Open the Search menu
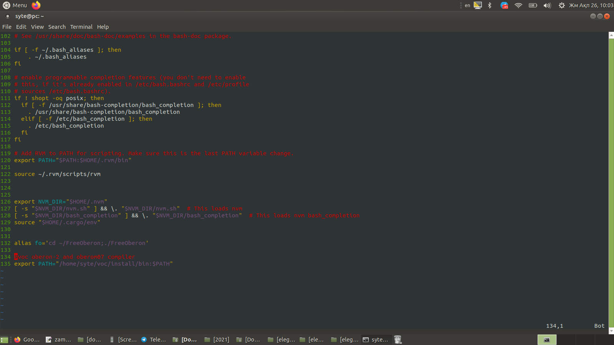 57,27
